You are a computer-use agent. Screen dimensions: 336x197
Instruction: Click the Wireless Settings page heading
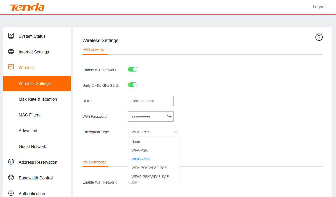(x=100, y=41)
